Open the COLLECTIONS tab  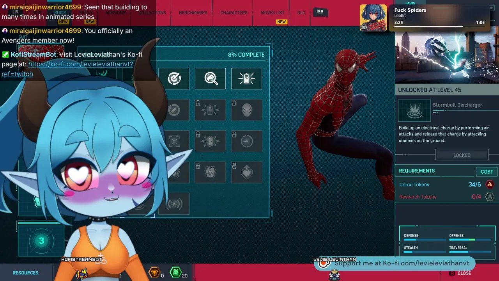pyautogui.click(x=152, y=12)
